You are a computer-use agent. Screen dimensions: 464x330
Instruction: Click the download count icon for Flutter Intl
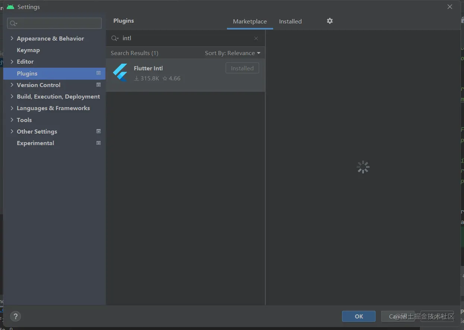click(136, 79)
